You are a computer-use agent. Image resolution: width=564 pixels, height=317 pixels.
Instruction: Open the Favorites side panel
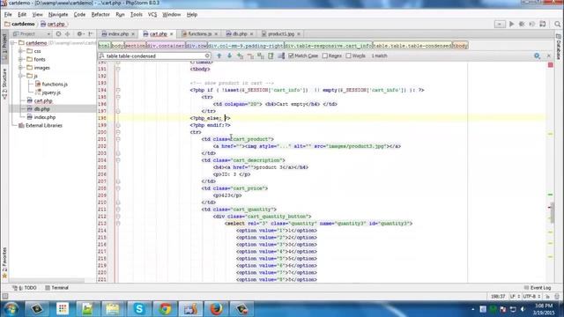tap(4, 262)
